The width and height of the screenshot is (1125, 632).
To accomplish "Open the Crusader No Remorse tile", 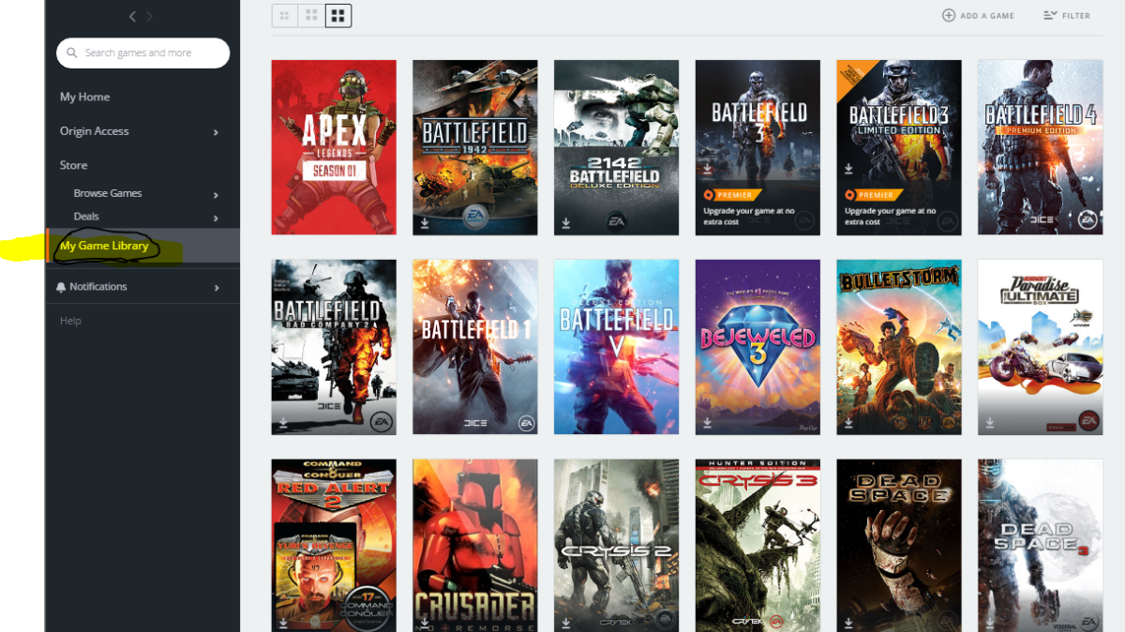I will click(475, 546).
